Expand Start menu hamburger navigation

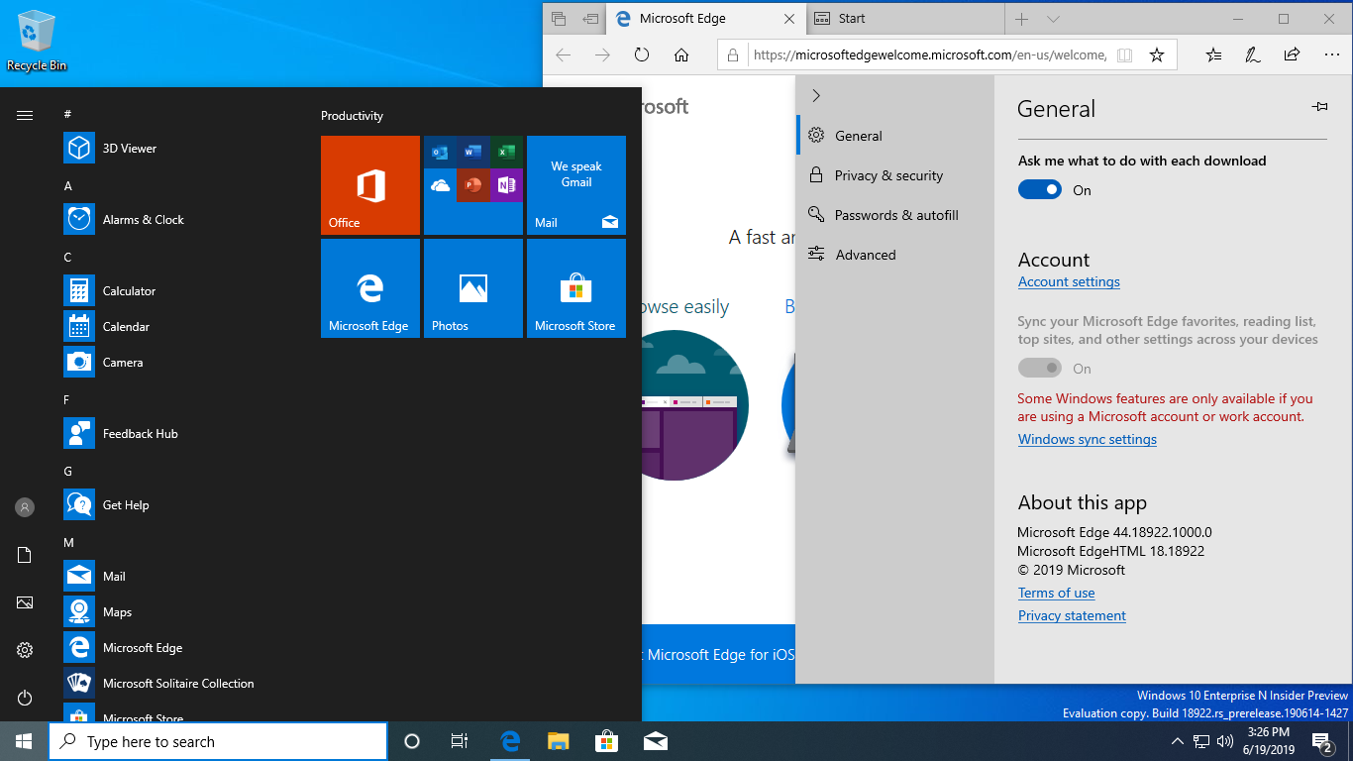(x=25, y=115)
